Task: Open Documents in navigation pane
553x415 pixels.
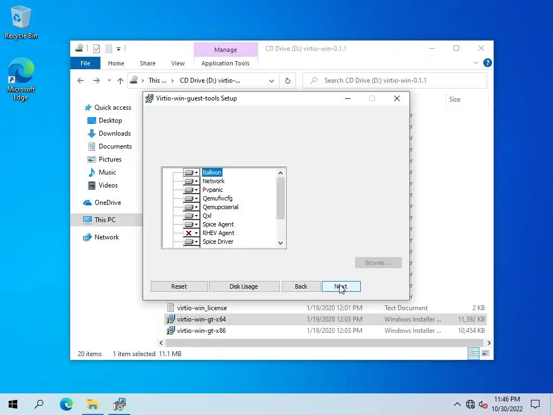Action: pyautogui.click(x=110, y=146)
